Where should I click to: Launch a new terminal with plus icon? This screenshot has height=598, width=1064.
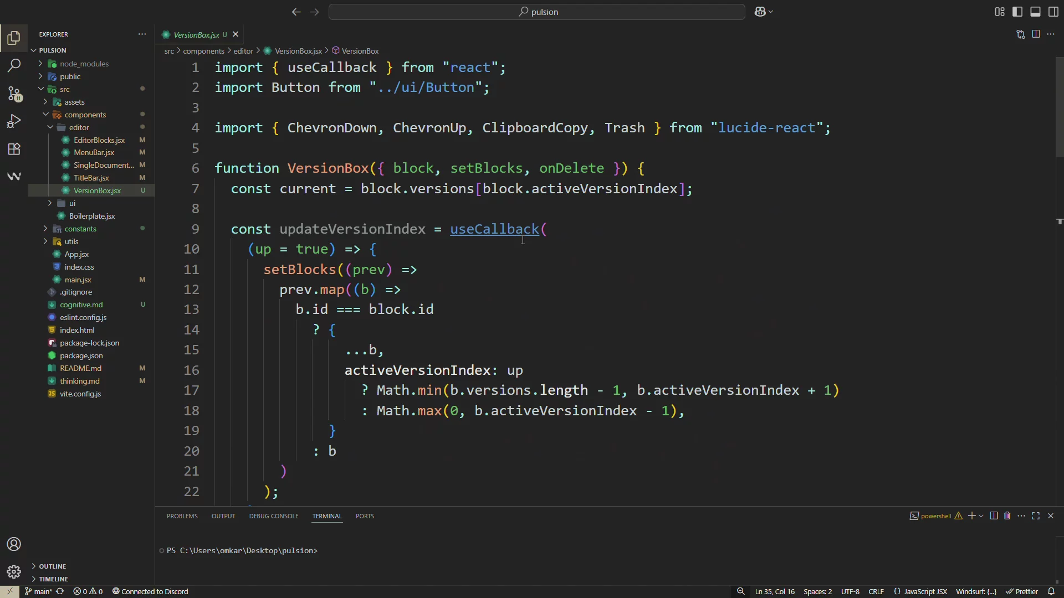click(973, 515)
